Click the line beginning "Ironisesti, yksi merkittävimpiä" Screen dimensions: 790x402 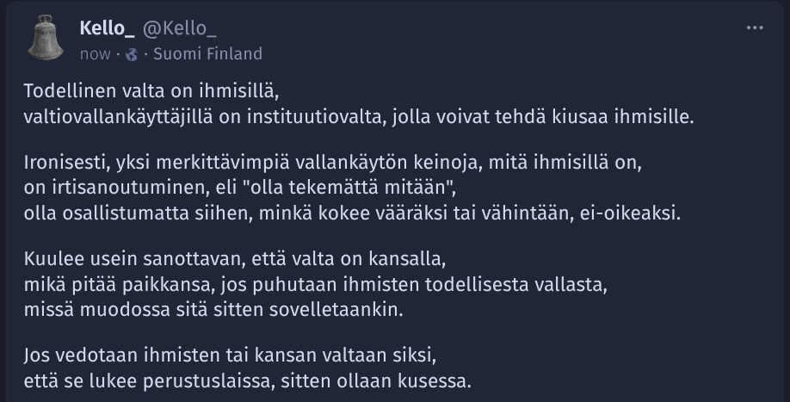332,163
